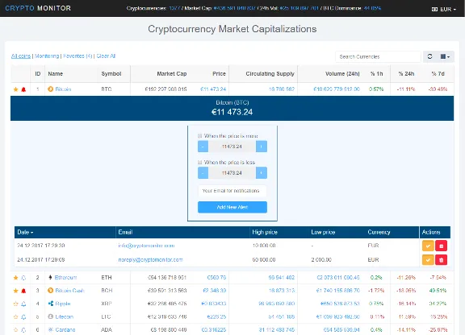465x335 pixels.
Task: Click the Bitcoin coin logo icon
Action: 50,89
